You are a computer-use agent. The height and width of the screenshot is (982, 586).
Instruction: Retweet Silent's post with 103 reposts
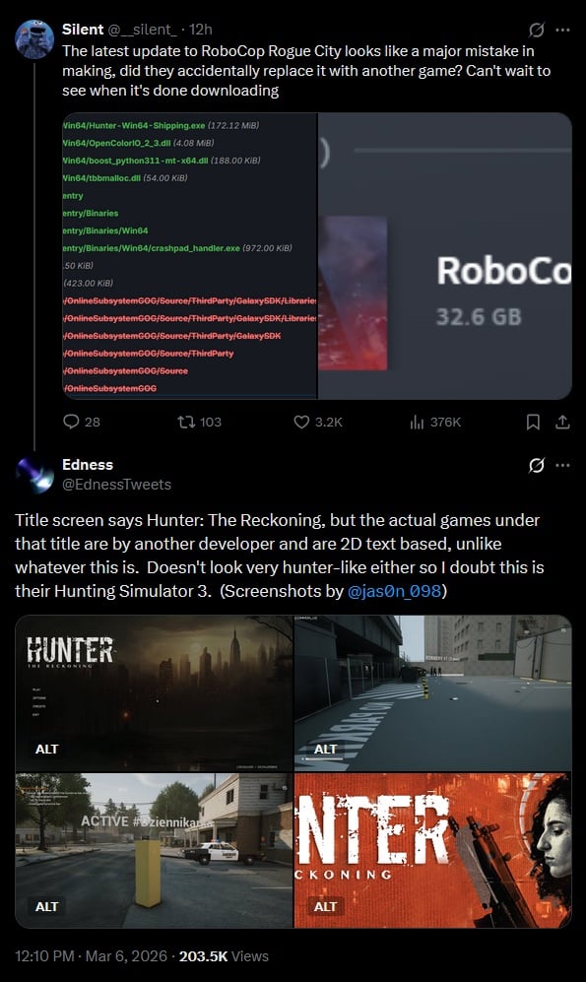click(186, 422)
